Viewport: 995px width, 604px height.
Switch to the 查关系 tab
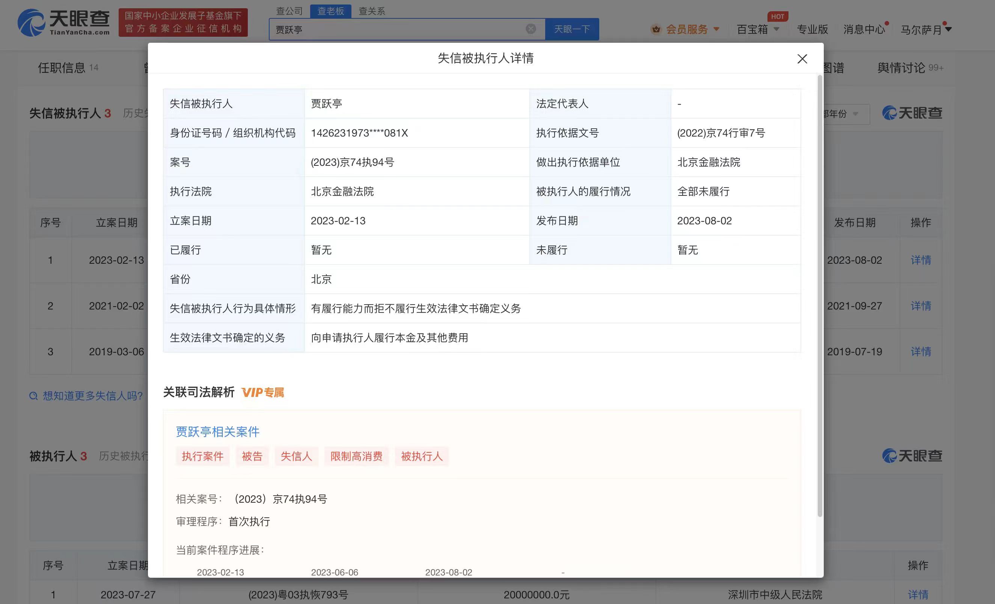[x=371, y=11]
